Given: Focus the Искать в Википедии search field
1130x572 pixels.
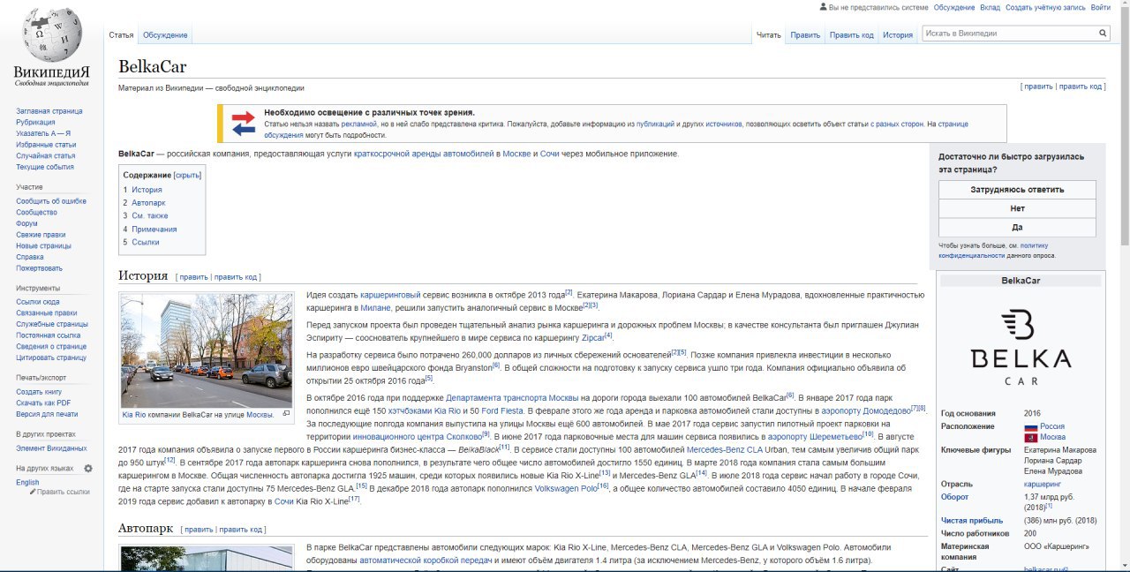Looking at the screenshot, I should [x=1010, y=34].
